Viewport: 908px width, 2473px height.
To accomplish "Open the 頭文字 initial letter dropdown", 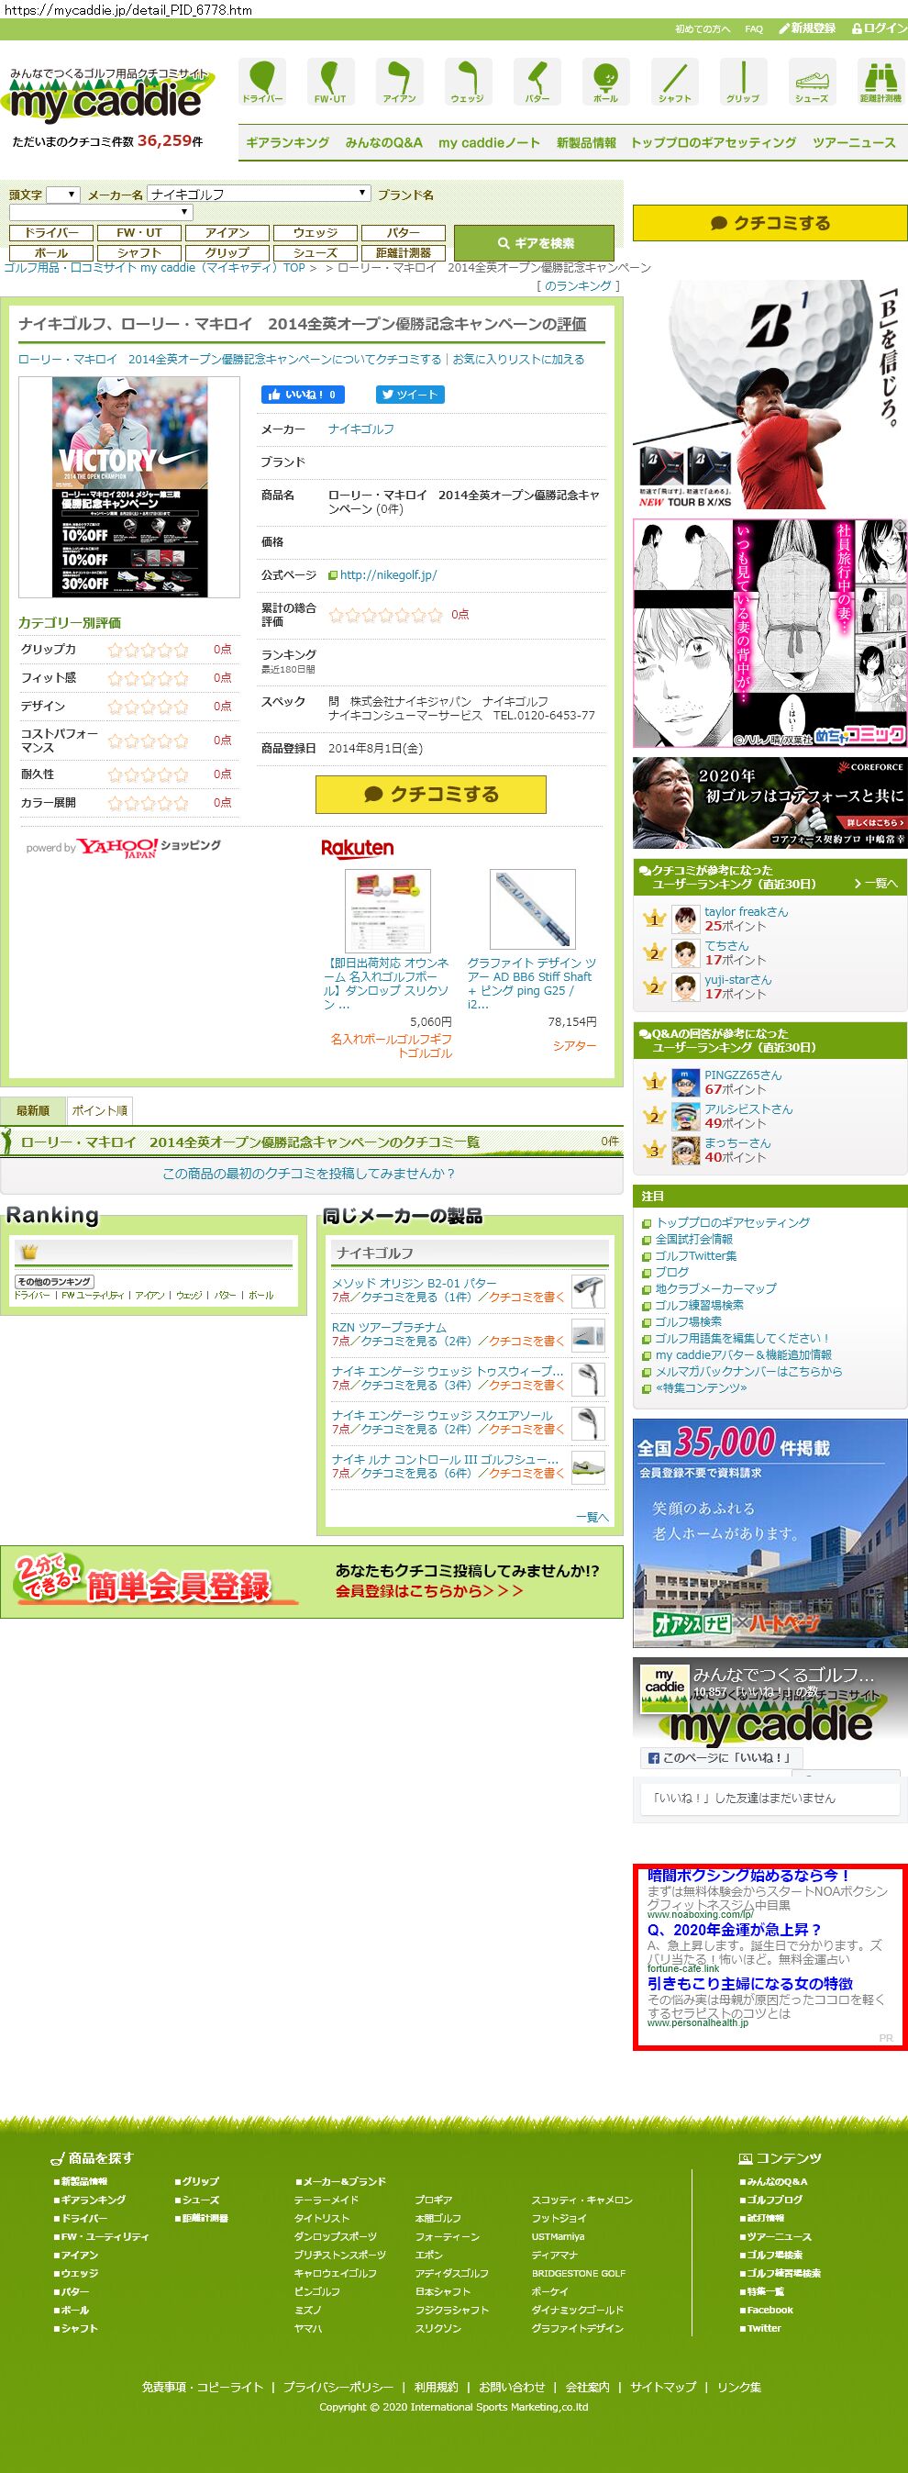I will coord(63,195).
